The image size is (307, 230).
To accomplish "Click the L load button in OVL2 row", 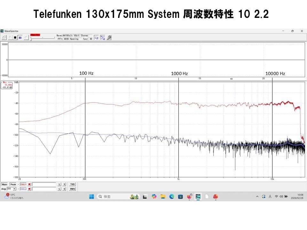I will tap(59, 189).
